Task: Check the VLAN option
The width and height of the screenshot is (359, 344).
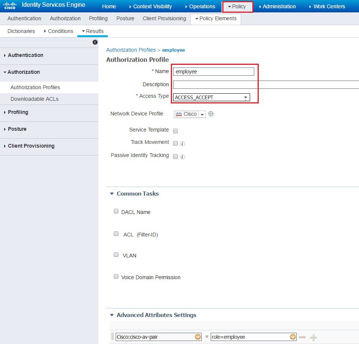Action: pos(116,255)
